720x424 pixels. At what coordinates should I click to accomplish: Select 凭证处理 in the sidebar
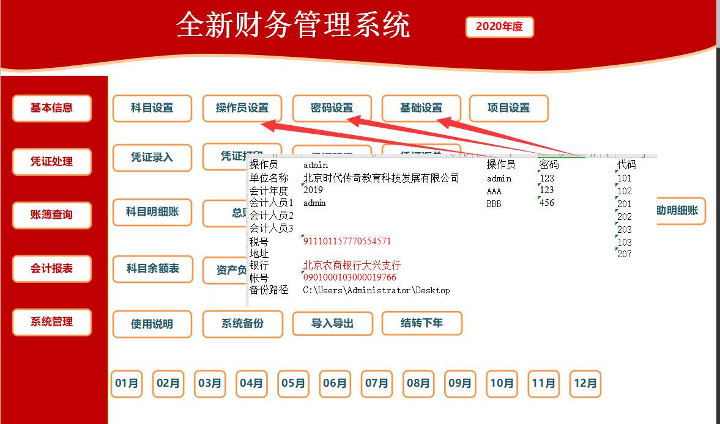(51, 162)
